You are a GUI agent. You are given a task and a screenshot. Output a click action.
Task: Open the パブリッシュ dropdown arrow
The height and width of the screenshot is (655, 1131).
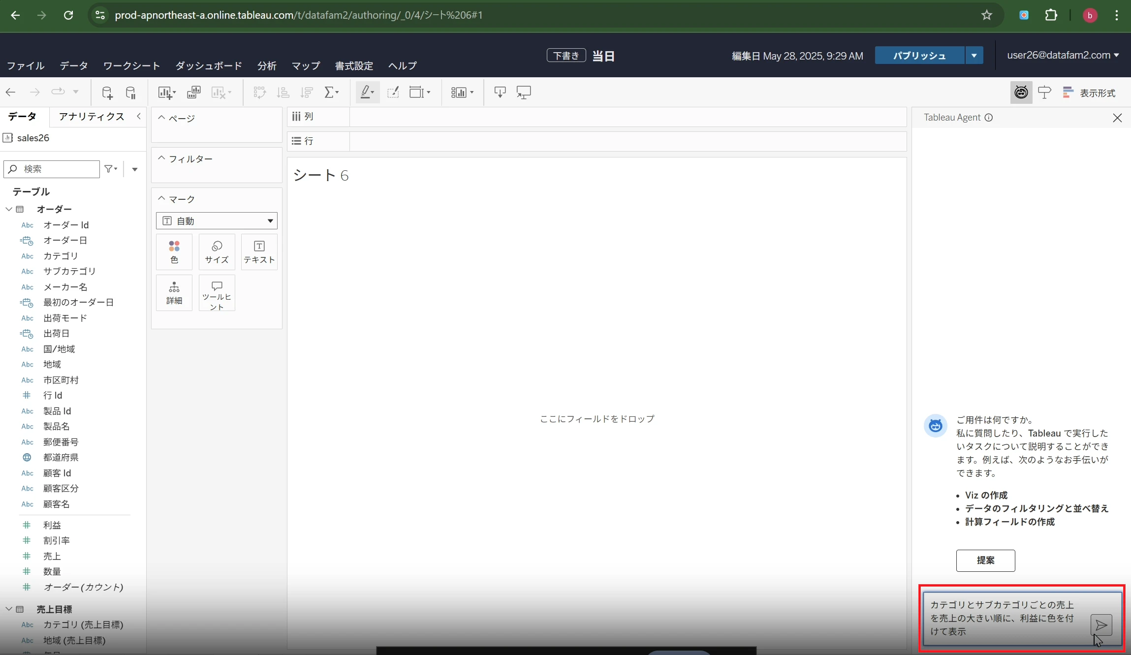point(974,56)
